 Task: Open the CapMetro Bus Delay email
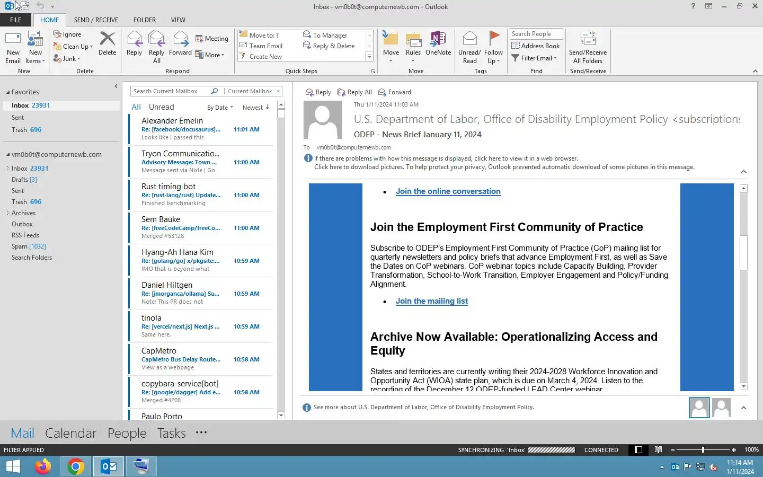click(201, 359)
